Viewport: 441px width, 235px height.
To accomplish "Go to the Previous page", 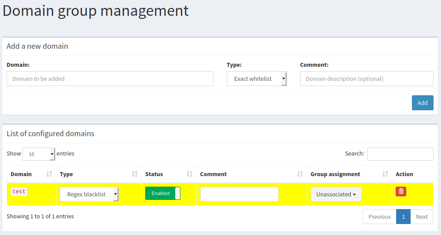I will (x=379, y=217).
